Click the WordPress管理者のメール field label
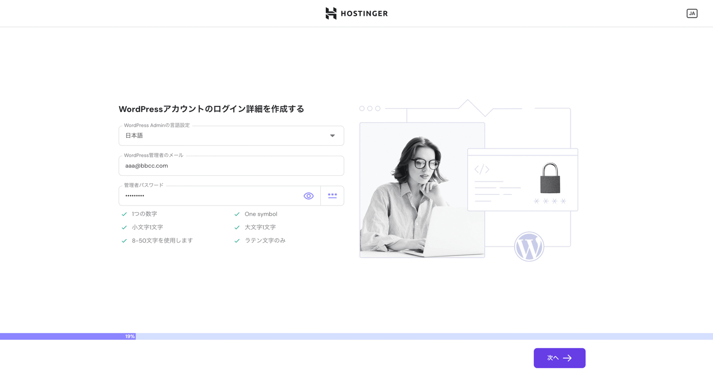Image resolution: width=713 pixels, height=374 pixels. (x=154, y=155)
